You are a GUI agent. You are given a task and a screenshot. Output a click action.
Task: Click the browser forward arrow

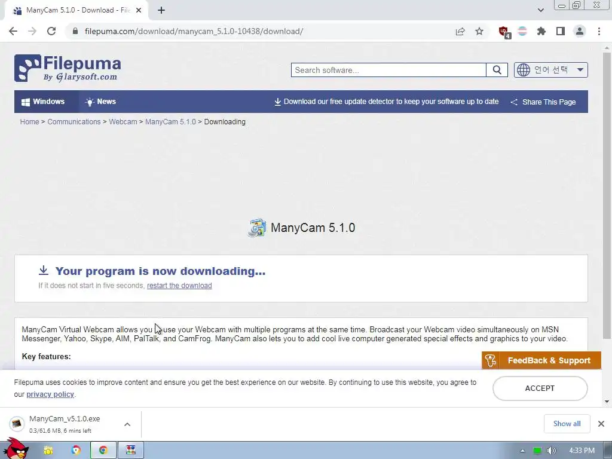[x=32, y=31]
